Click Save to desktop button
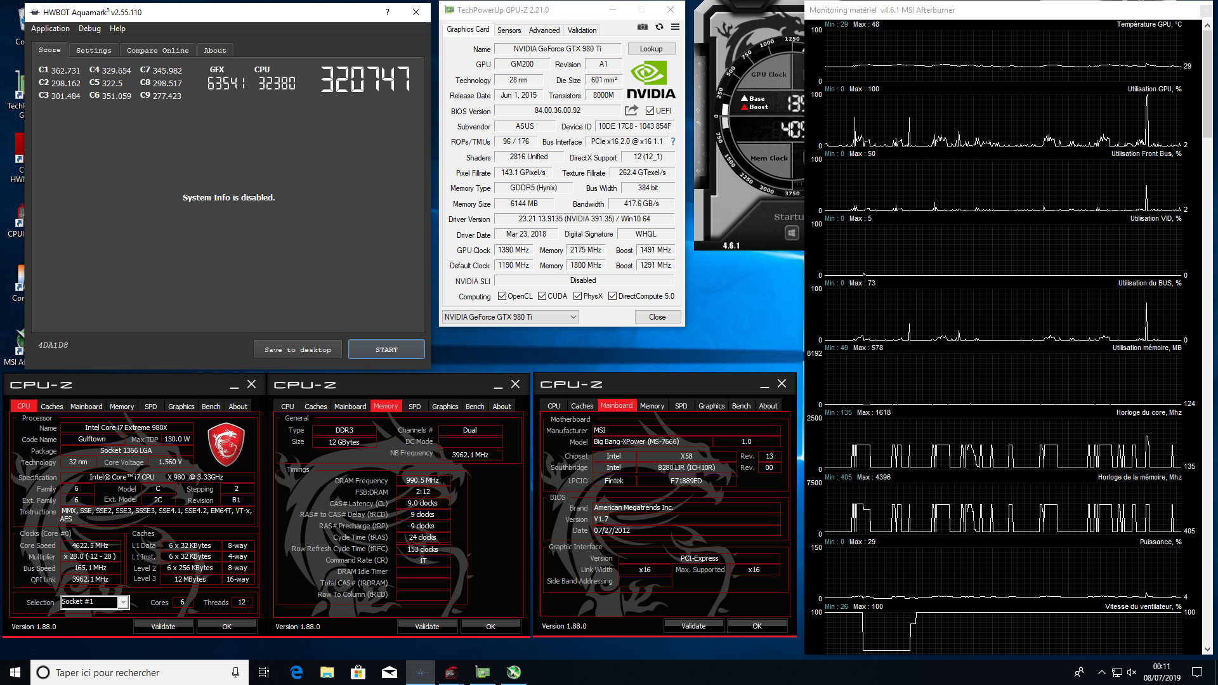The image size is (1218, 685). point(298,349)
